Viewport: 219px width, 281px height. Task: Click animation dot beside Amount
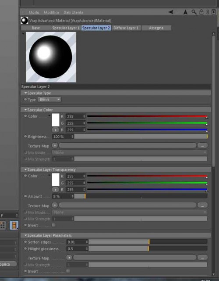click(25, 196)
